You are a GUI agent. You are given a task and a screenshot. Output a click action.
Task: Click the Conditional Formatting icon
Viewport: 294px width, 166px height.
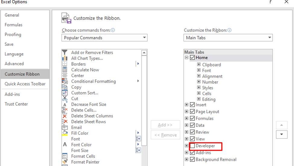65,81
